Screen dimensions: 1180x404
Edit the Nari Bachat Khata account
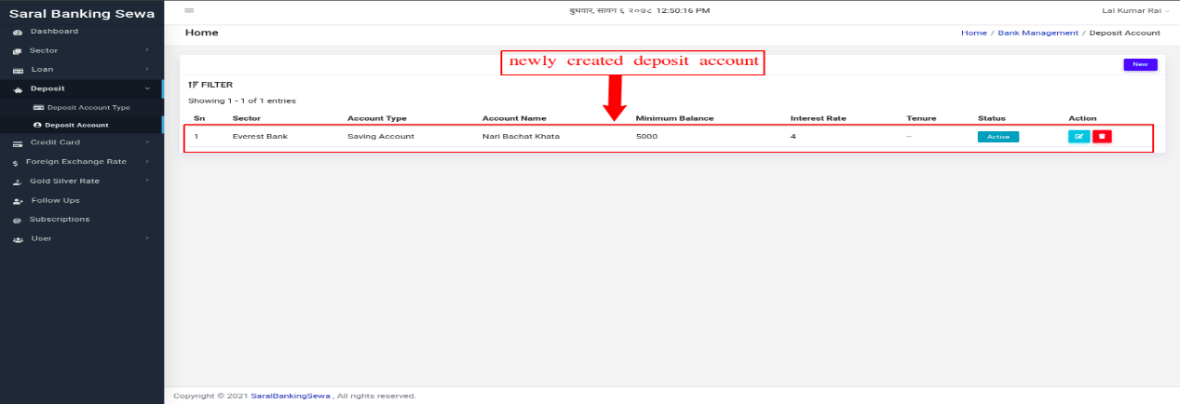pyautogui.click(x=1078, y=136)
